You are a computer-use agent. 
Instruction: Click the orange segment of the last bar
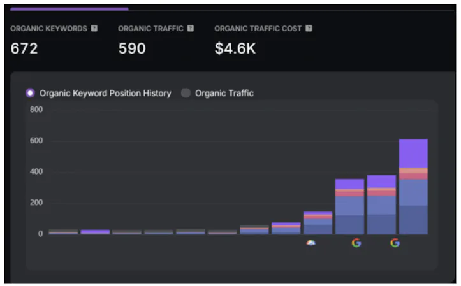(413, 170)
